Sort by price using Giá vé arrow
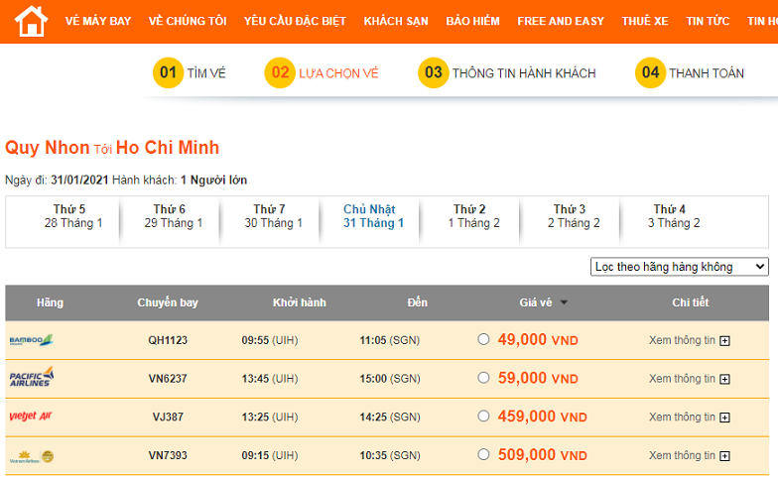778x478 pixels. coord(564,302)
